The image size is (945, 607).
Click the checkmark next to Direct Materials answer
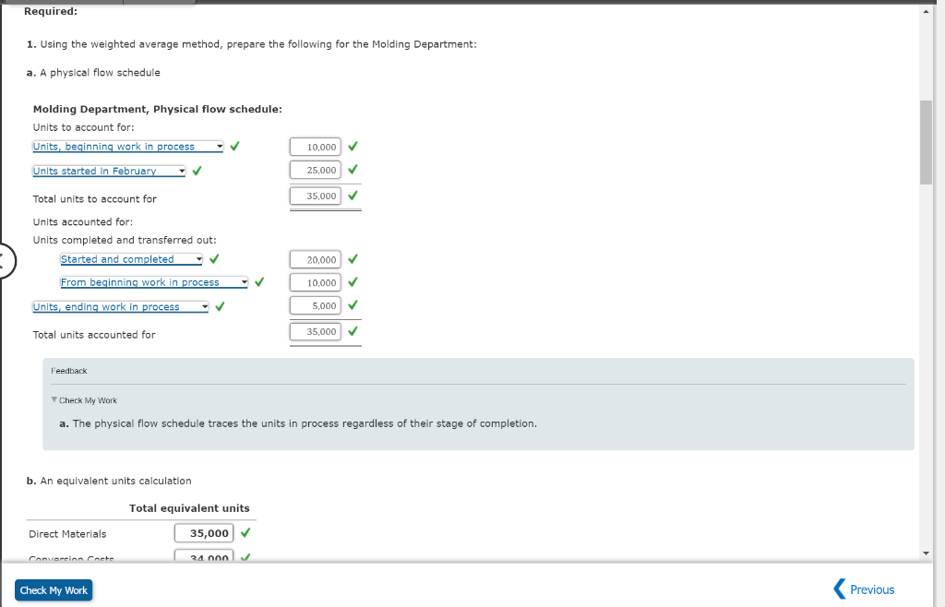244,532
